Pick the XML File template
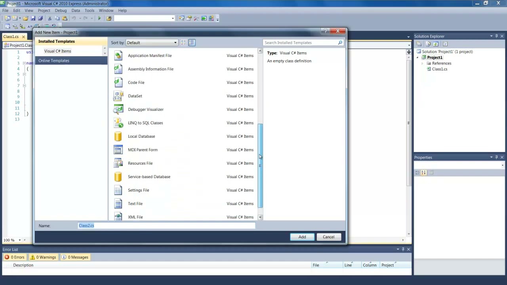This screenshot has width=507, height=285. [x=183, y=216]
